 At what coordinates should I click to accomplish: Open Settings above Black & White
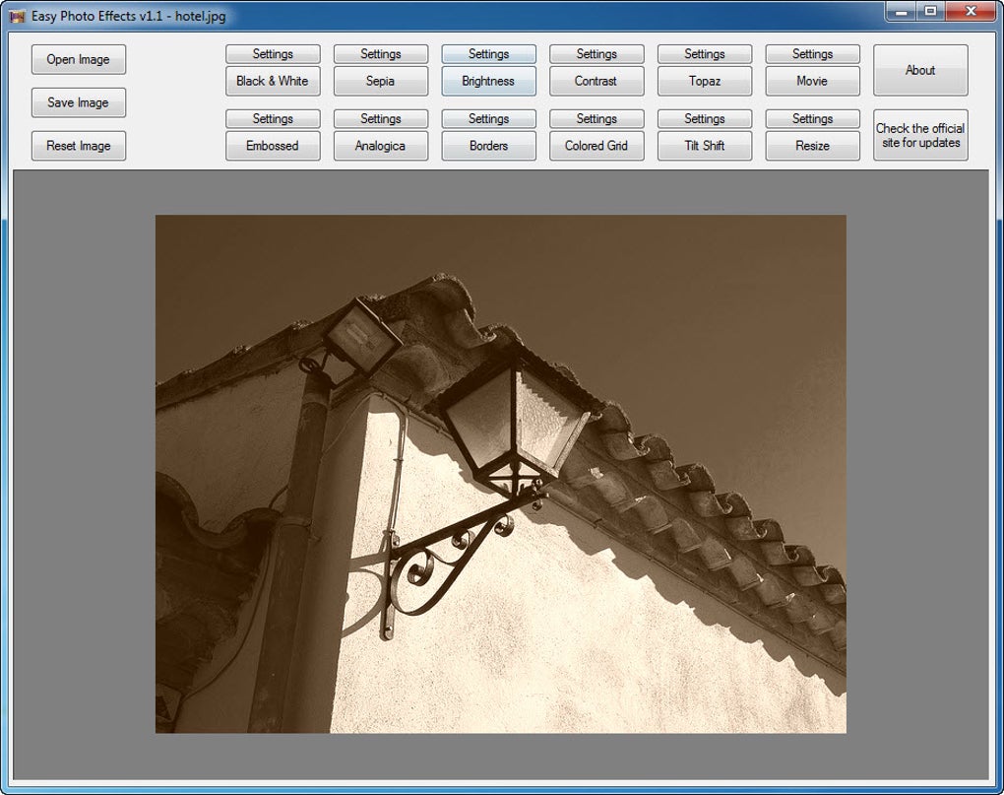coord(273,54)
